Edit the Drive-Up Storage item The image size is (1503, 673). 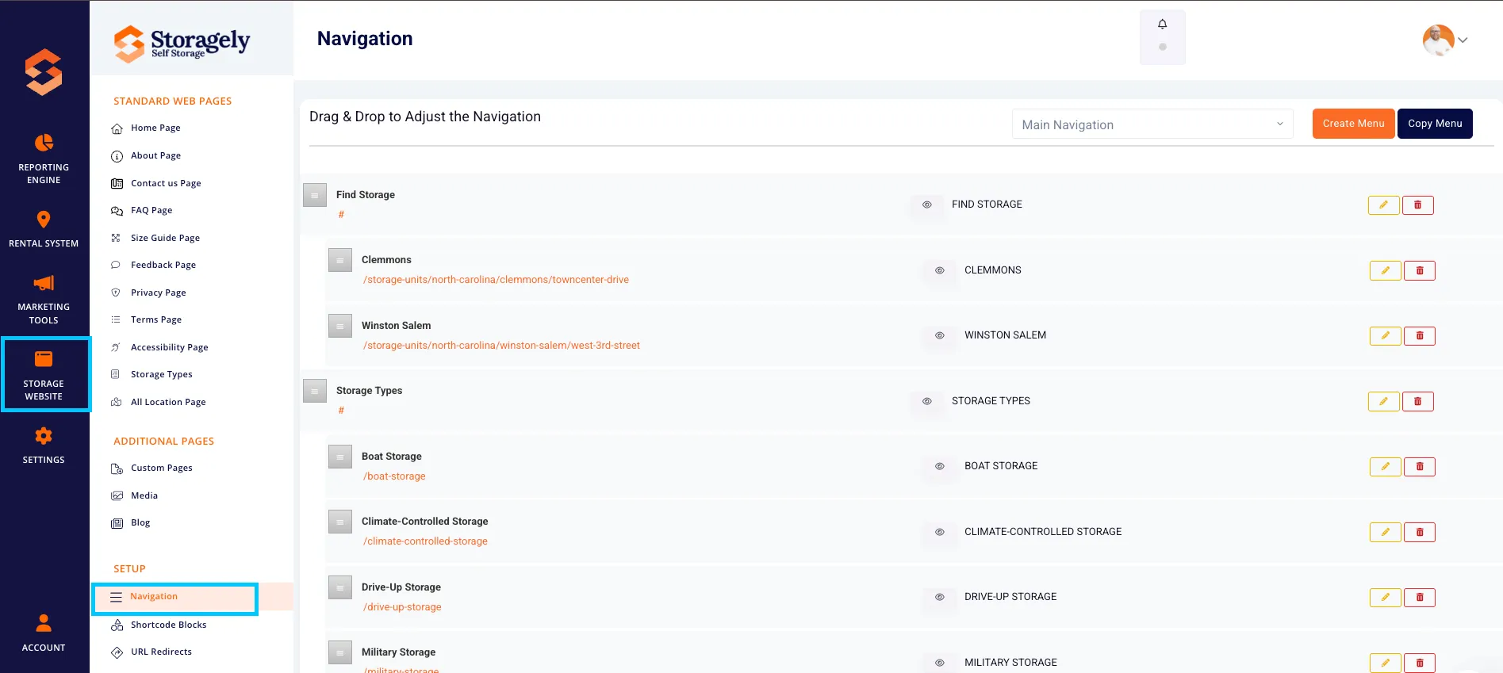(1385, 598)
